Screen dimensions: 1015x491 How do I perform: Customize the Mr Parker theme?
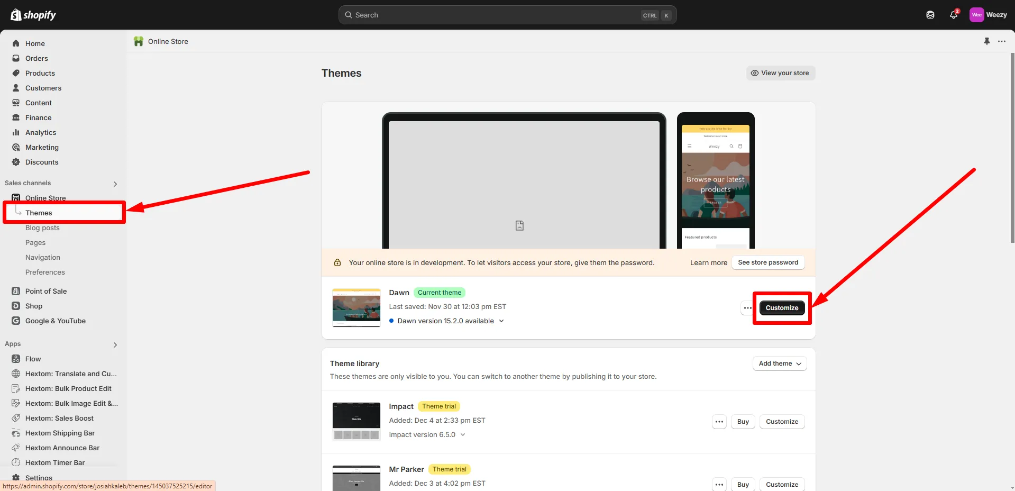click(782, 485)
